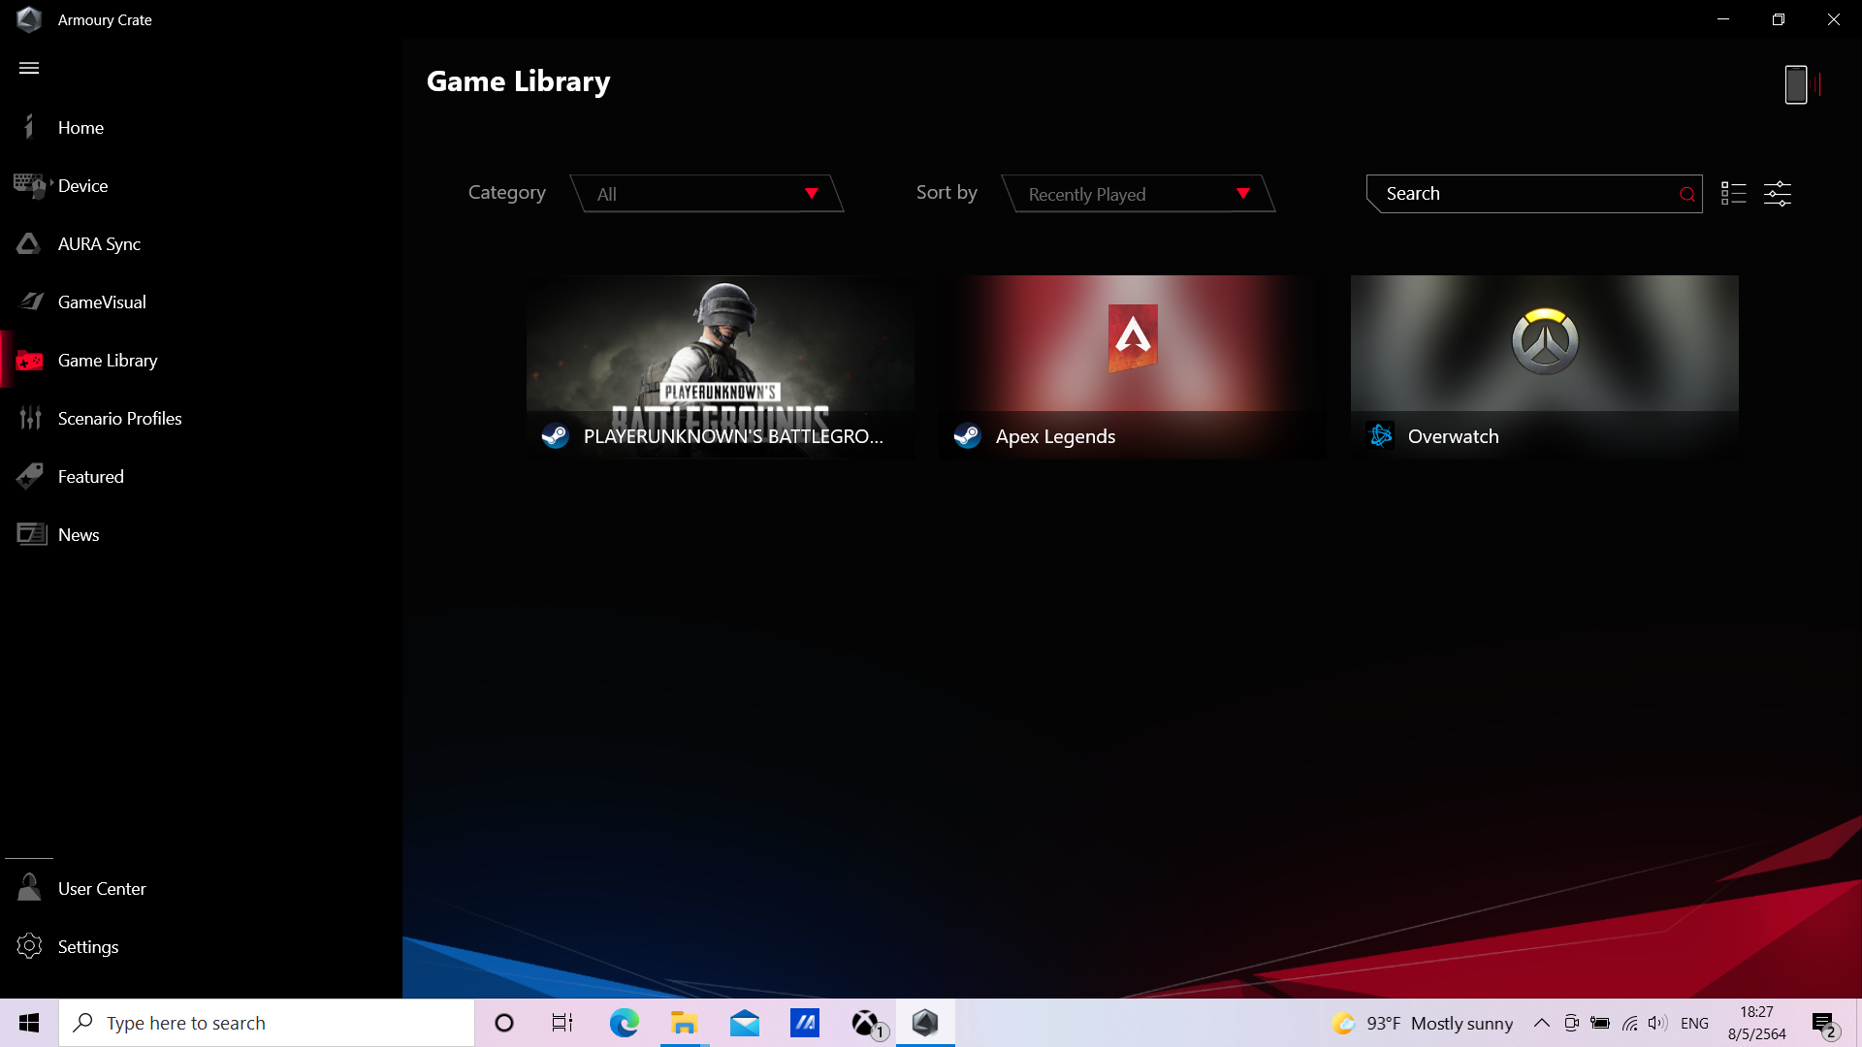1862x1047 pixels.
Task: Open File Explorer from the taskbar
Action: coord(685,1023)
